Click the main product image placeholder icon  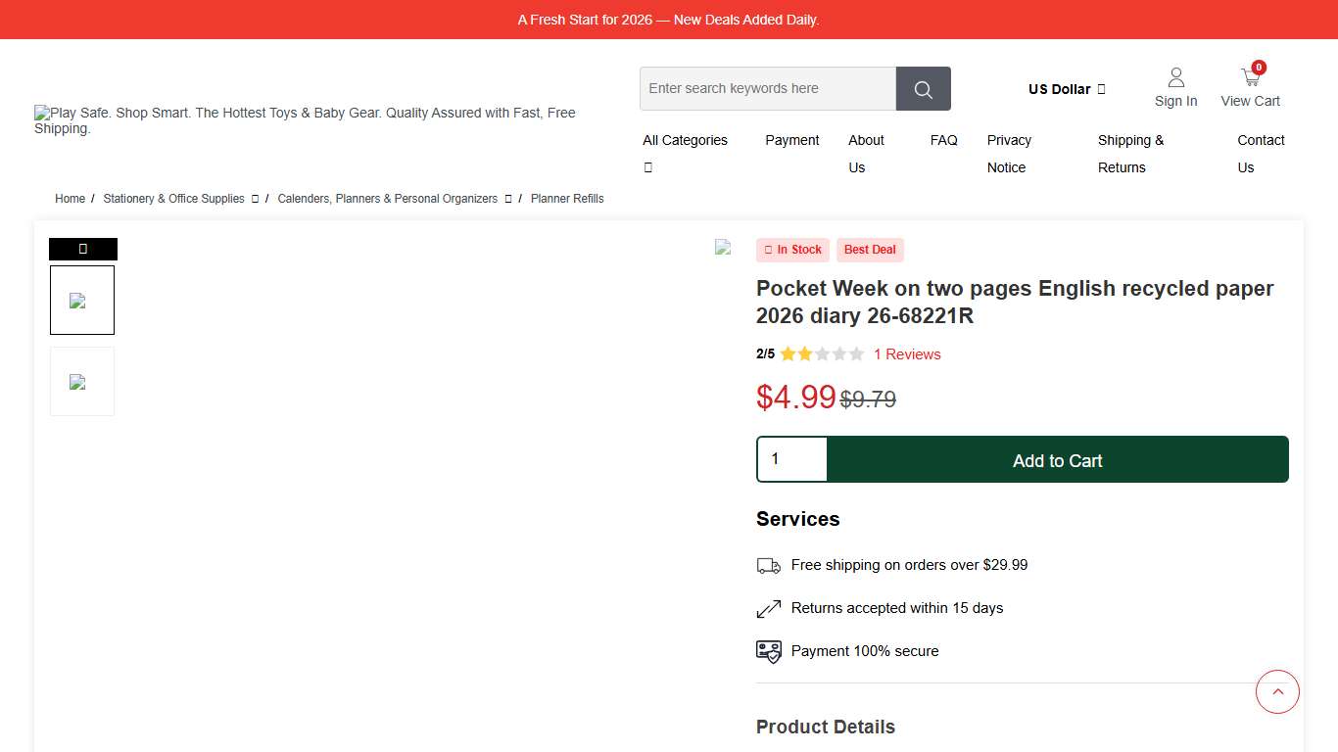[723, 248]
